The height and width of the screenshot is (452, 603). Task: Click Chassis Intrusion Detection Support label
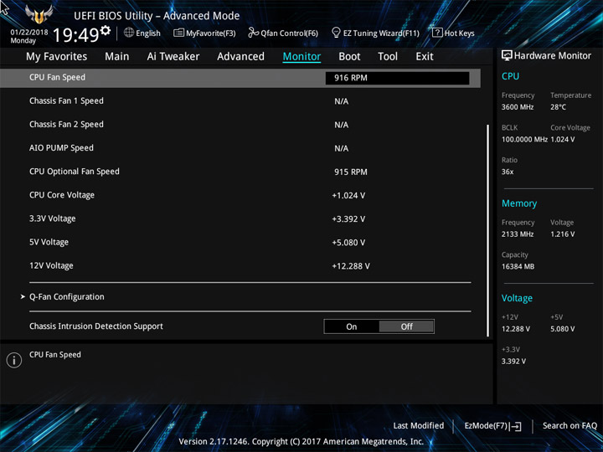96,326
